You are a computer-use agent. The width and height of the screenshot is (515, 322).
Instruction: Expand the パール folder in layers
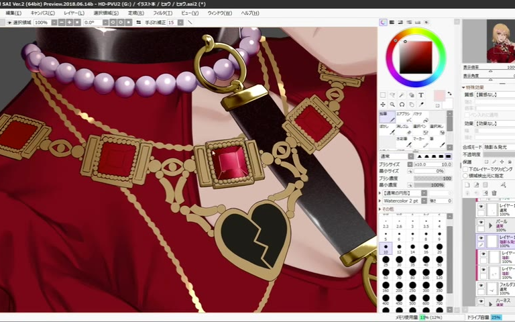(491, 227)
